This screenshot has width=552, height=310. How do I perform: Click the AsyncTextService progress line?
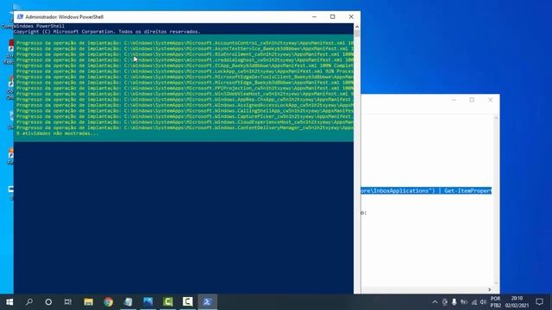point(185,48)
